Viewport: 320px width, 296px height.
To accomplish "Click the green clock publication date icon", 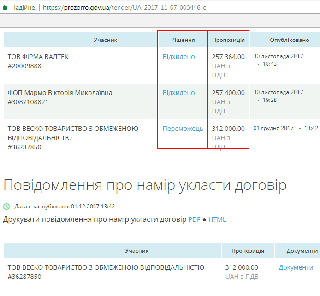I will 6,207.
